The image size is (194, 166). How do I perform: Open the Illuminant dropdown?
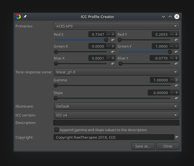point(116,106)
